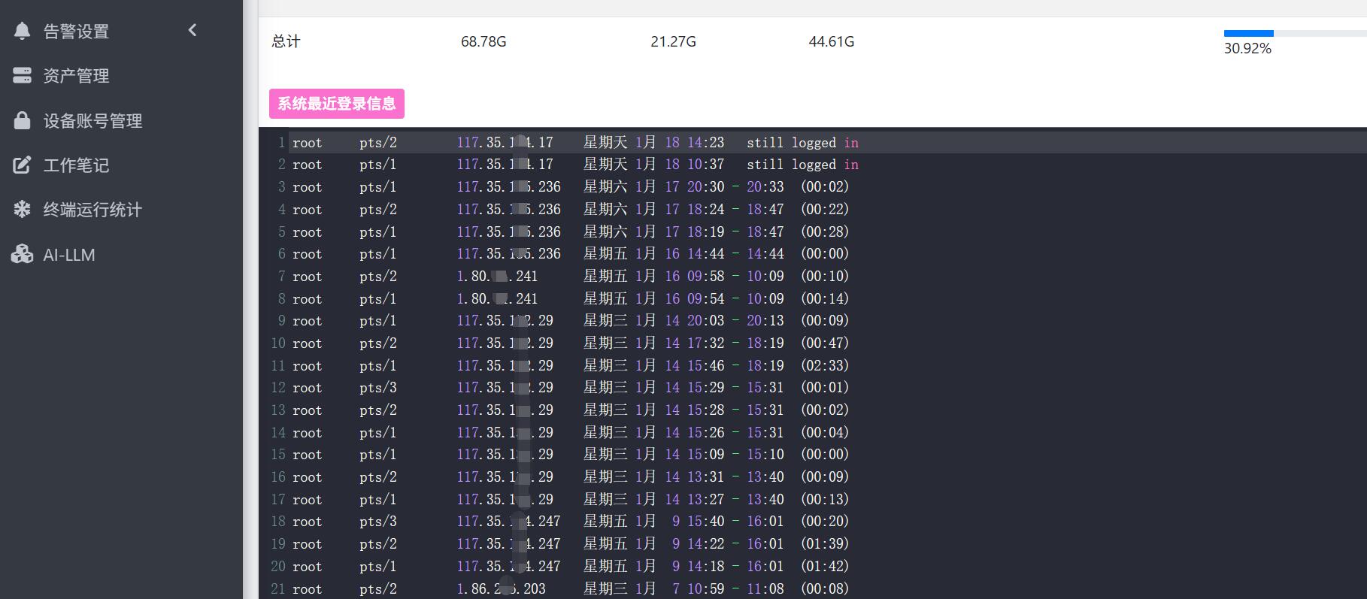The height and width of the screenshot is (599, 1367).
Task: Click the pink 系统最近登录信息 button
Action: click(x=337, y=104)
